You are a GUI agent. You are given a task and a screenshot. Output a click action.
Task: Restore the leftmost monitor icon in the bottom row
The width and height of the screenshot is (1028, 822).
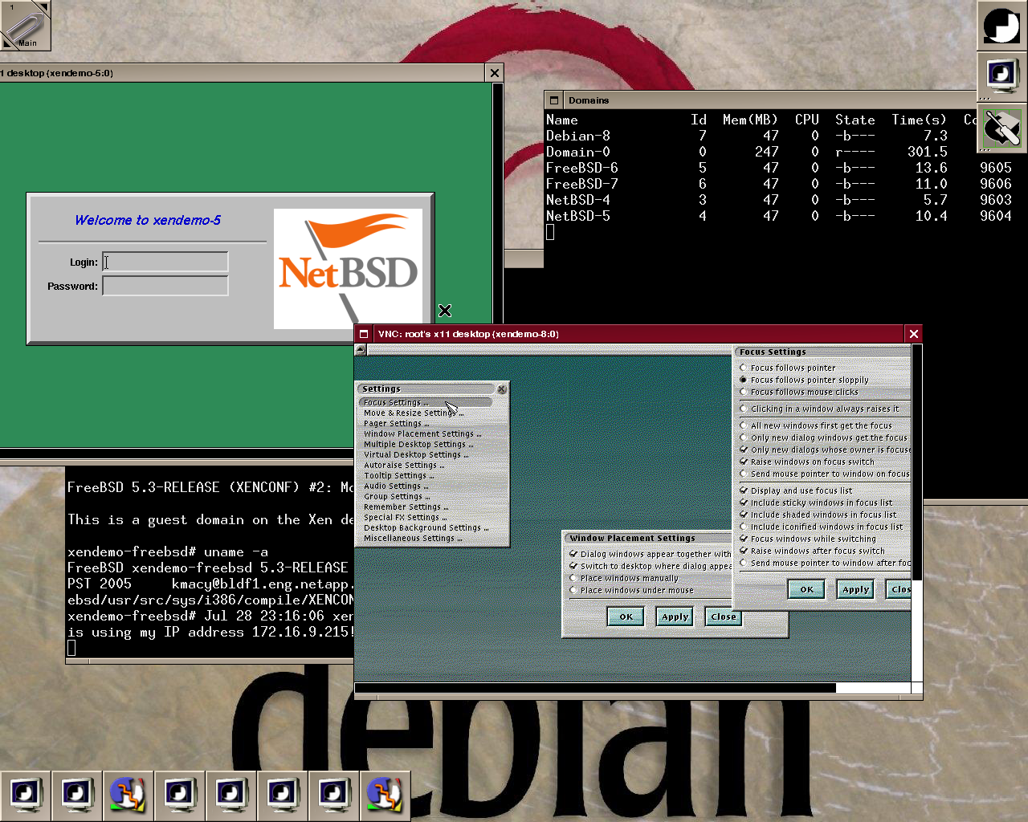[26, 796]
